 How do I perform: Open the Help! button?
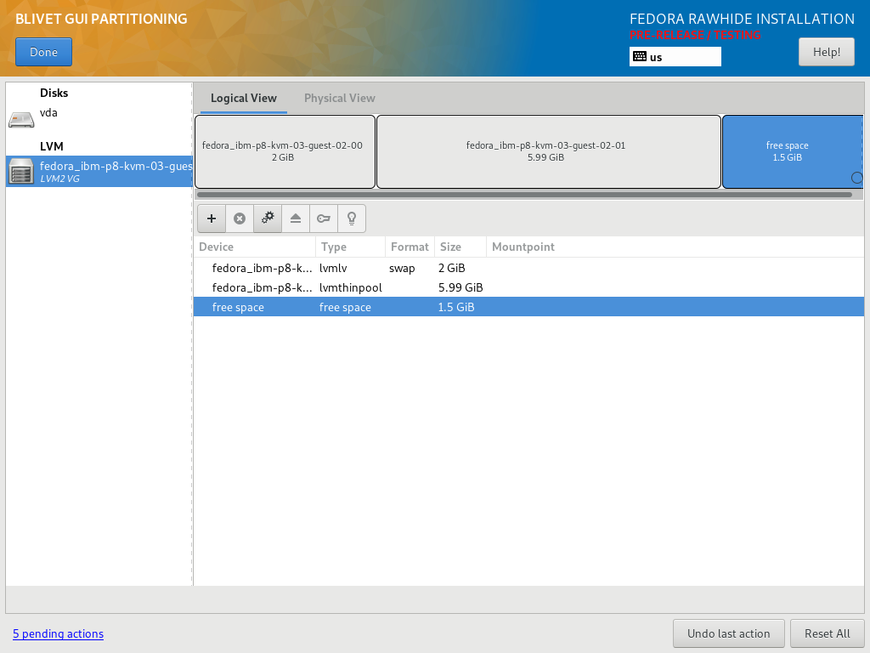826,52
